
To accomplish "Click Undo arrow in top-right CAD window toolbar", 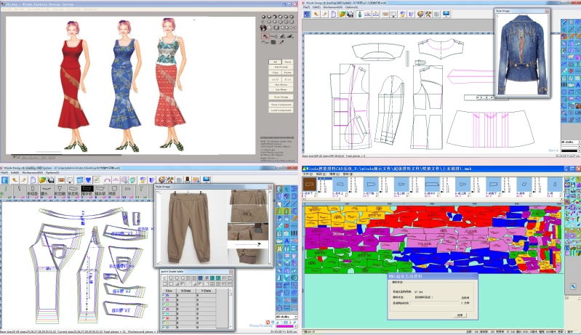I will tap(316, 14).
